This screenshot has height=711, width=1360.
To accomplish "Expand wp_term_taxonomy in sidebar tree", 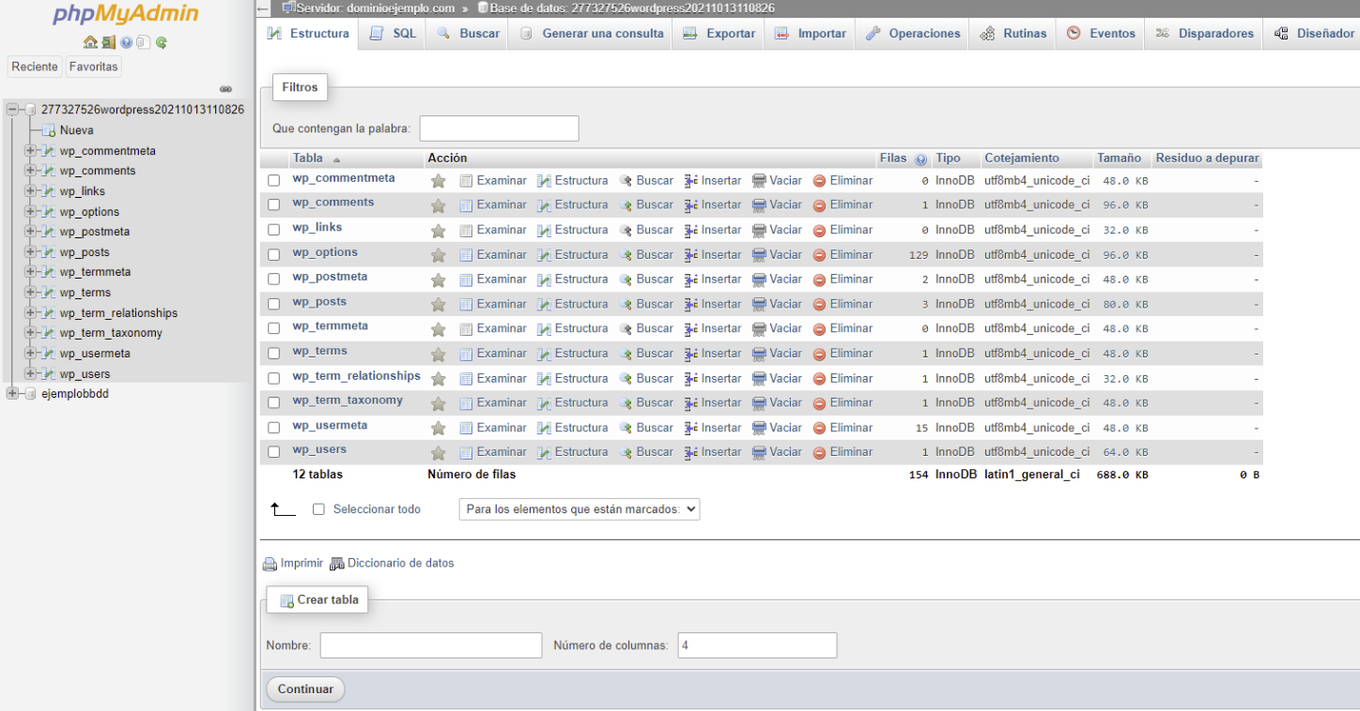I will (30, 333).
